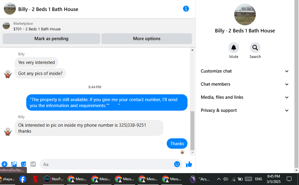Open the emoji picker in message box
299x185 pixels.
(177, 164)
